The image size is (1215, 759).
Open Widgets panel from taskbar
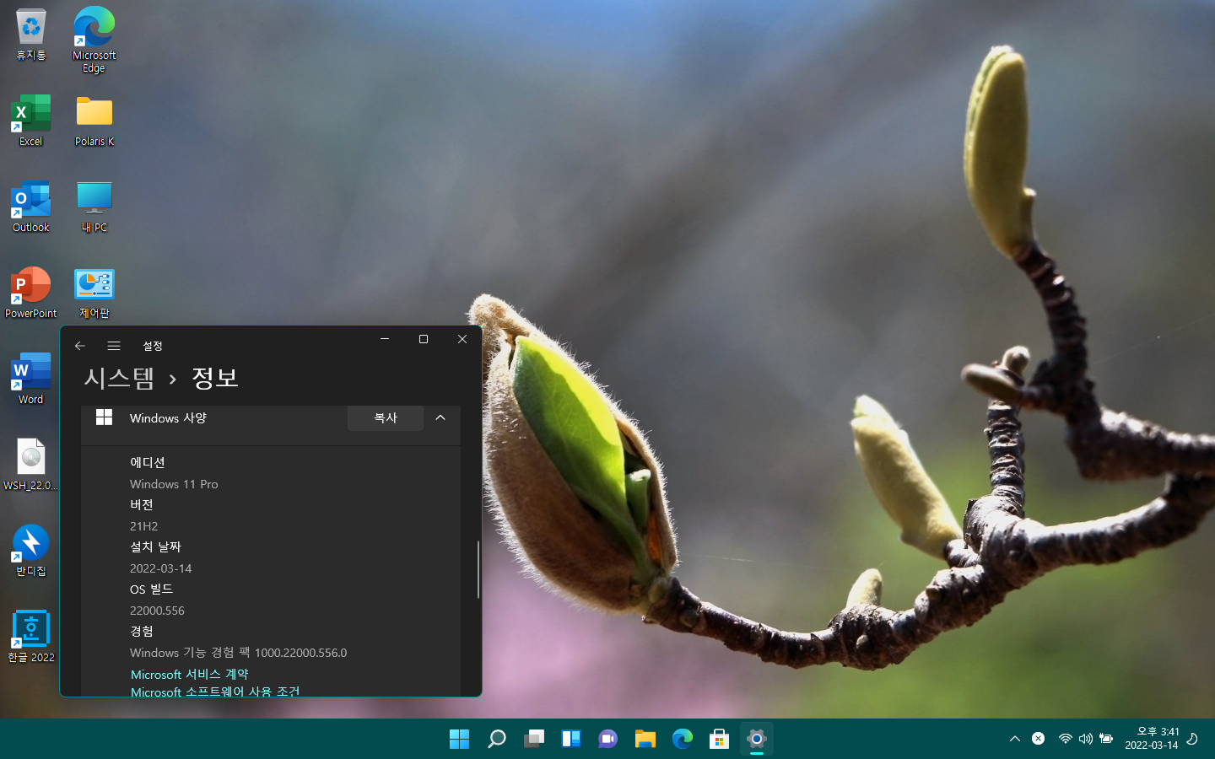coord(571,739)
